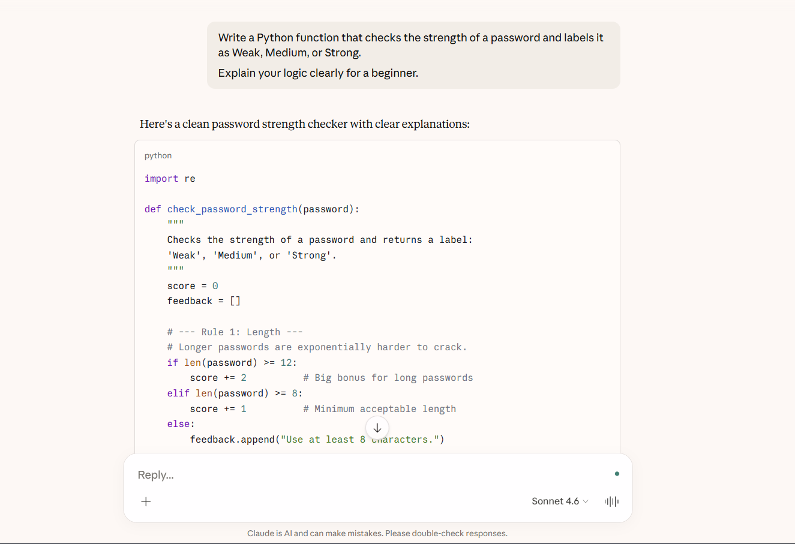Click the check_password_strength function name
The width and height of the screenshot is (795, 544).
point(232,209)
